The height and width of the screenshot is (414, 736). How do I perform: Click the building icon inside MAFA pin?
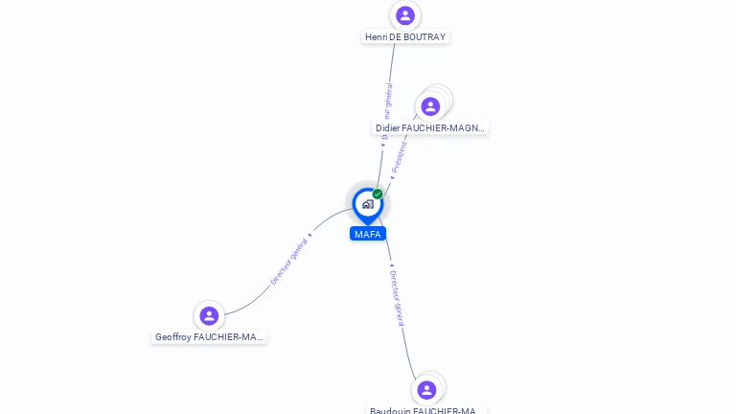coord(368,204)
